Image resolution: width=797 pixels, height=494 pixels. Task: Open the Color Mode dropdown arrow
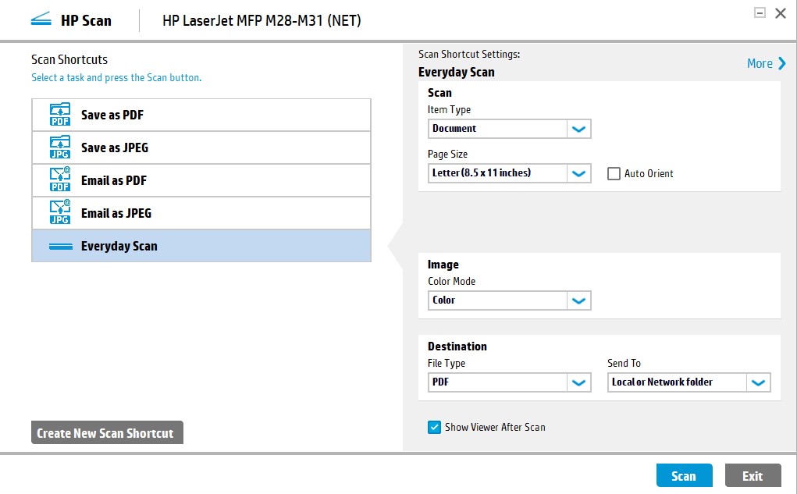click(x=578, y=300)
